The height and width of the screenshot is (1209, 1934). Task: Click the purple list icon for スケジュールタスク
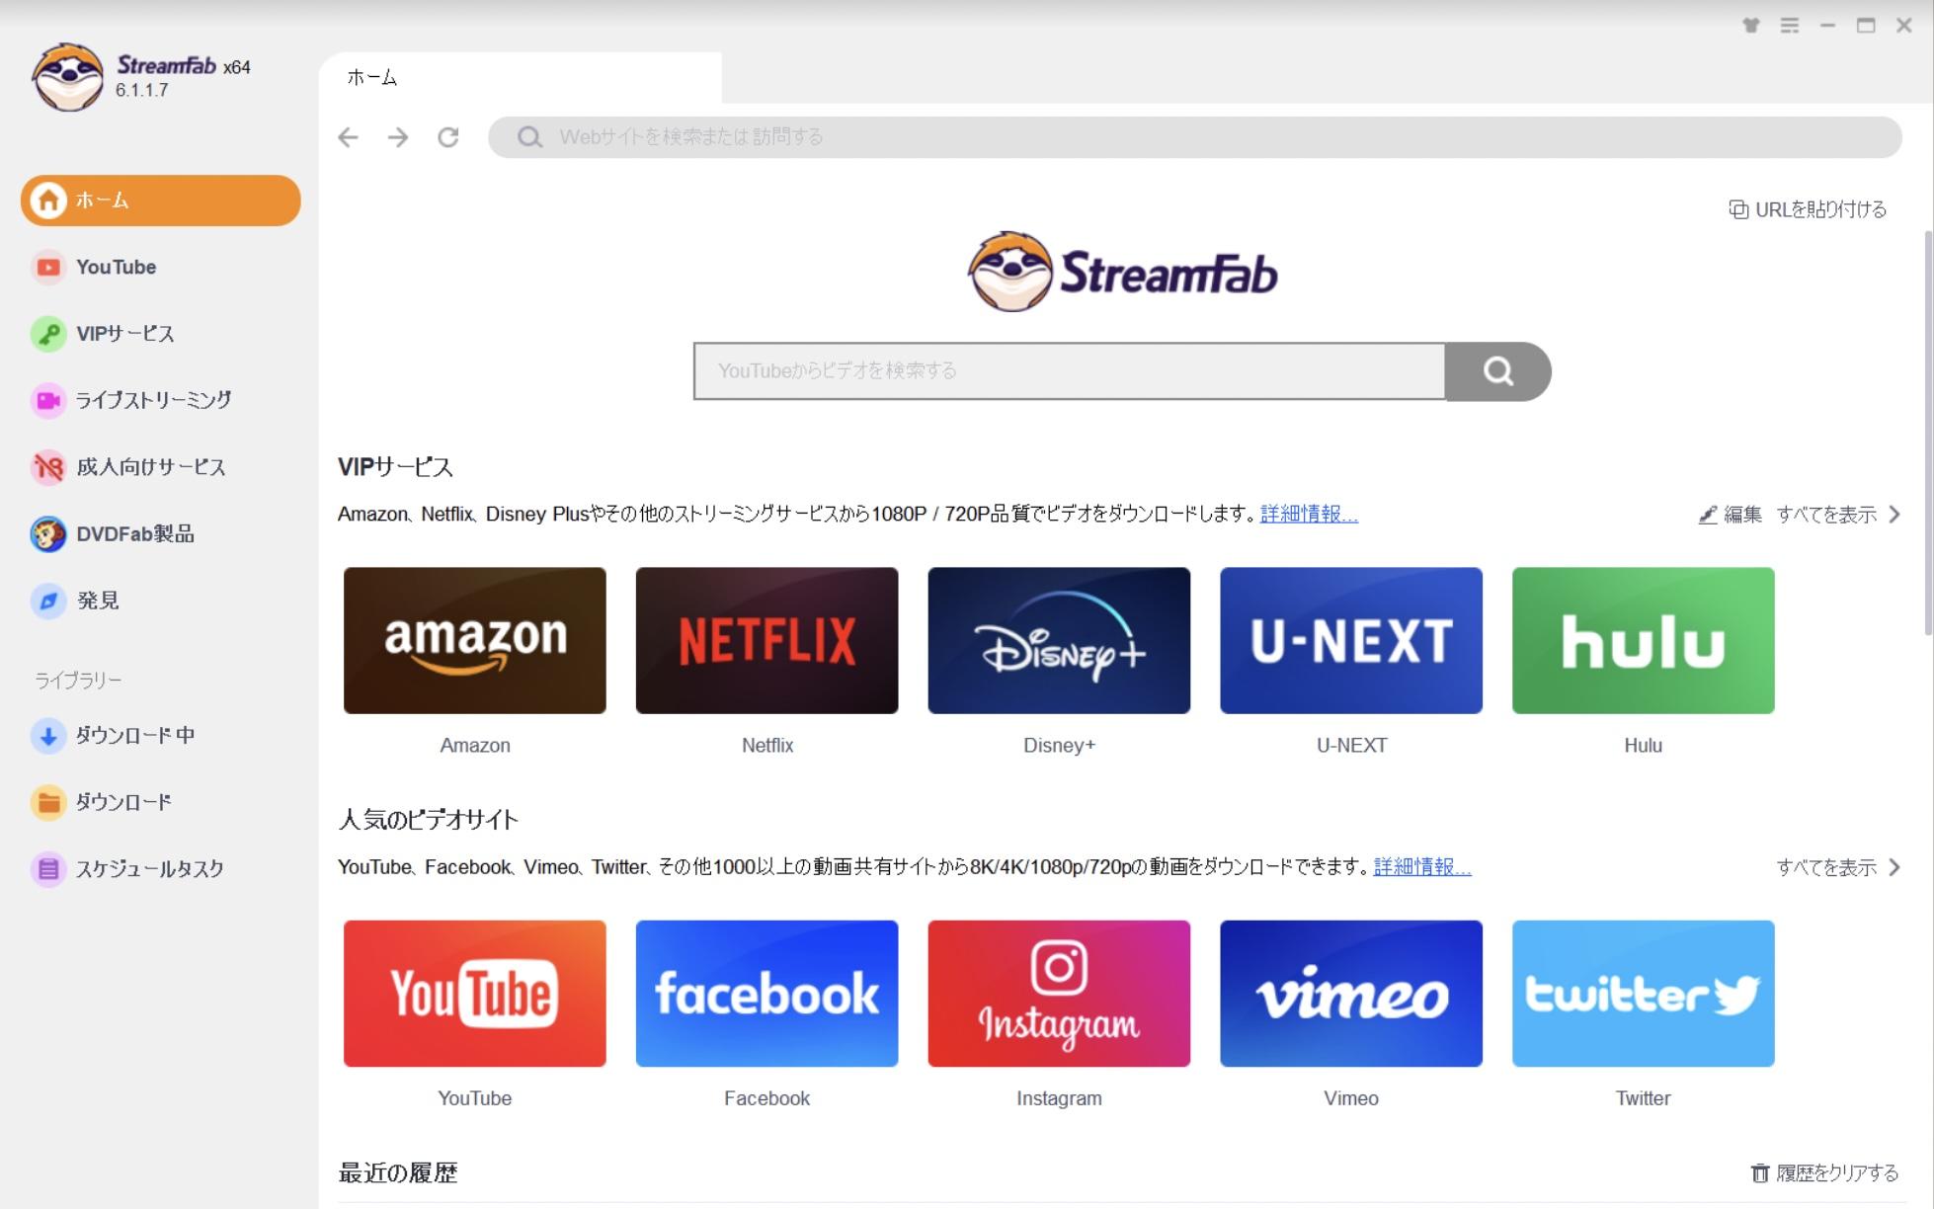[48, 869]
